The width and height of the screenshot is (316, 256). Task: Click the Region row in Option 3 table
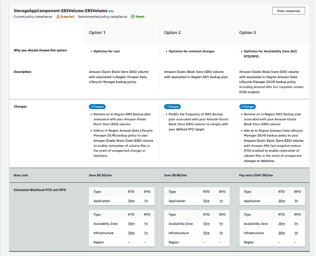pyautogui.click(x=272, y=242)
